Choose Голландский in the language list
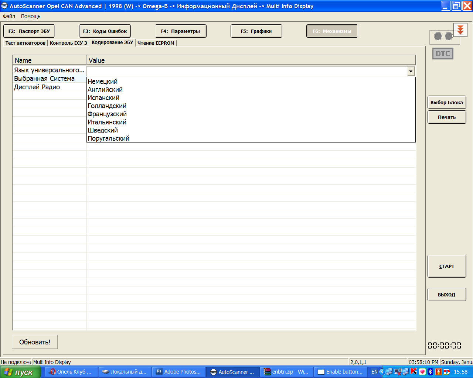Image resolution: width=473 pixels, height=378 pixels. [x=251, y=106]
